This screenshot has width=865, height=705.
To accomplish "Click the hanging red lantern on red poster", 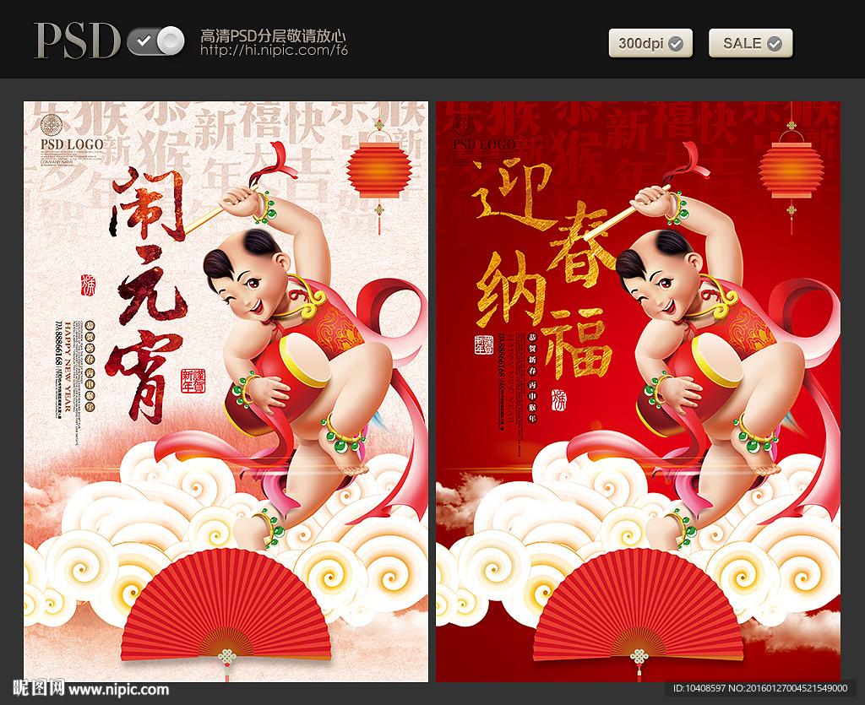I will (x=792, y=170).
